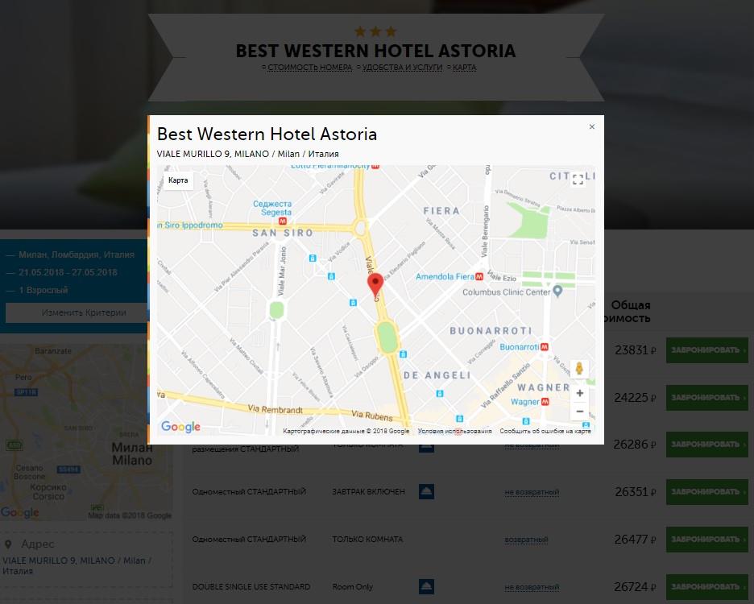Click the red hotel location pin
The width and height of the screenshot is (754, 604).
375,284
